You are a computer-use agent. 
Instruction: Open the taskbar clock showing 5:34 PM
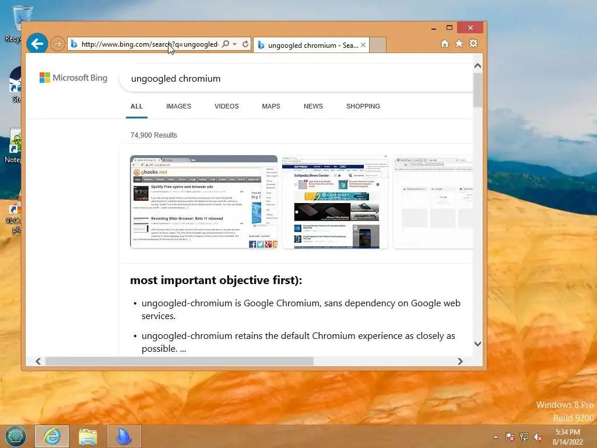pyautogui.click(x=568, y=436)
